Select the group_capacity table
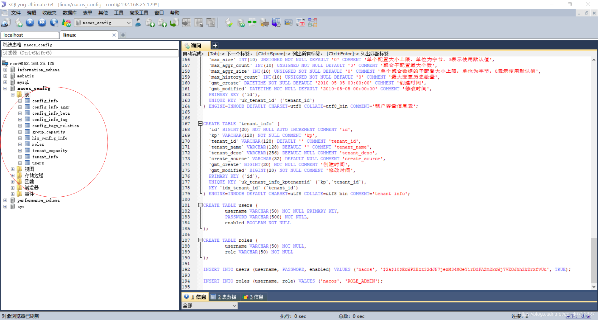 (x=49, y=132)
